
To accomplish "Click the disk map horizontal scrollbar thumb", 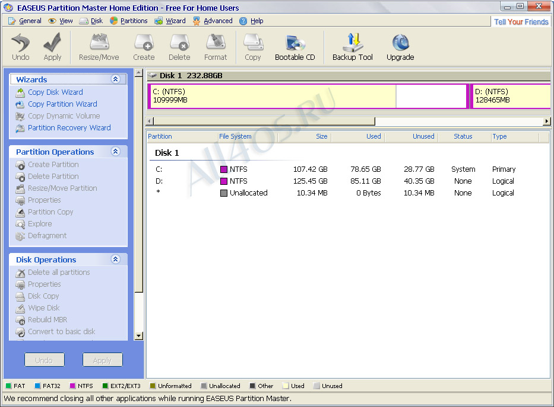I will [x=264, y=121].
